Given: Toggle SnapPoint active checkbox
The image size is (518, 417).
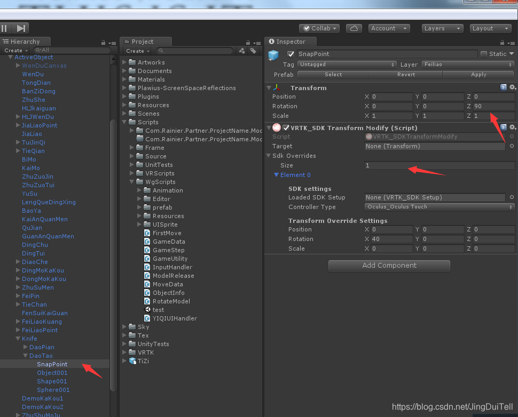Looking at the screenshot, I should point(291,54).
